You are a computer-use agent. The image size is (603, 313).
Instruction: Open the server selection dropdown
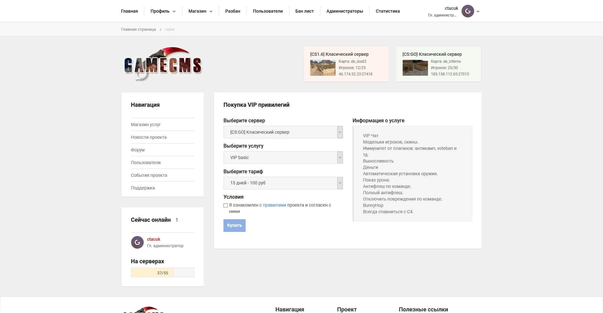click(283, 132)
